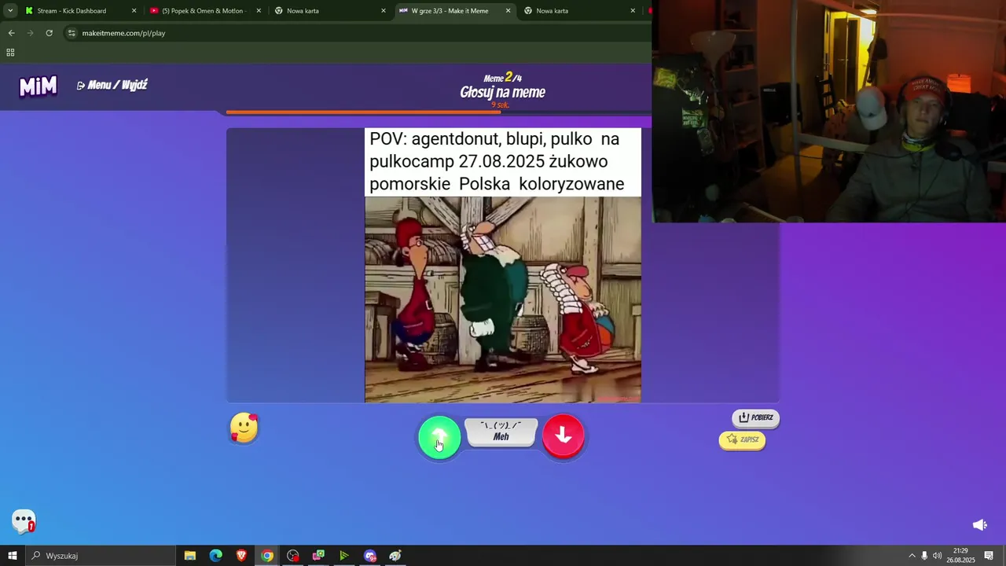Open Chrome from the taskbar

pyautogui.click(x=267, y=556)
